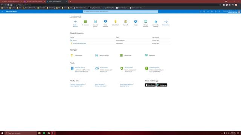Switch to the first browser tab

12,1
